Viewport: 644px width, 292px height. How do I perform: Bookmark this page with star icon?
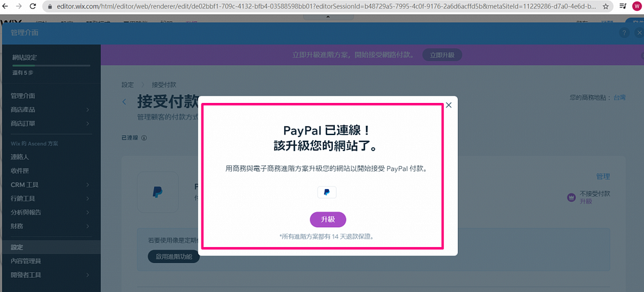click(x=605, y=6)
